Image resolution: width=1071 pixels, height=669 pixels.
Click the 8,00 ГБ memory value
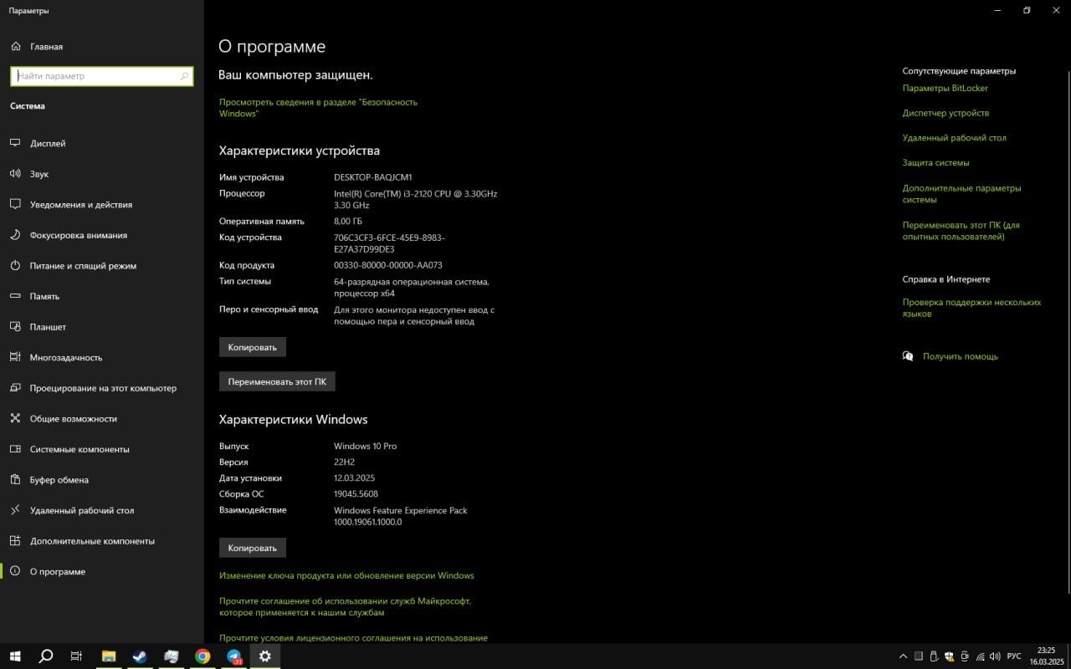(348, 222)
